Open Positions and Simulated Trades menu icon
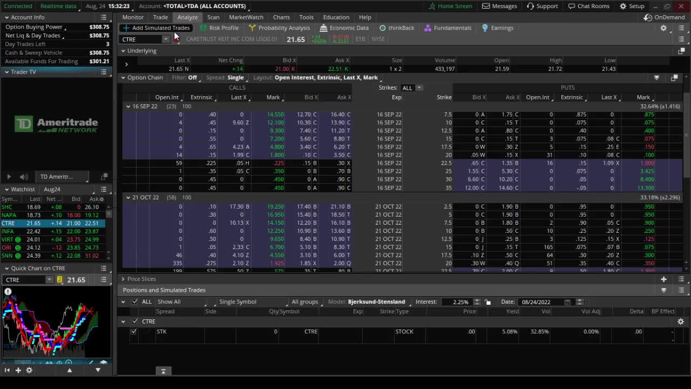 [x=681, y=290]
